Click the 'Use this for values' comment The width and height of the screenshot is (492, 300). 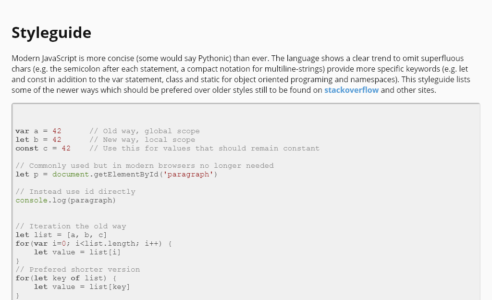pyautogui.click(x=204, y=149)
